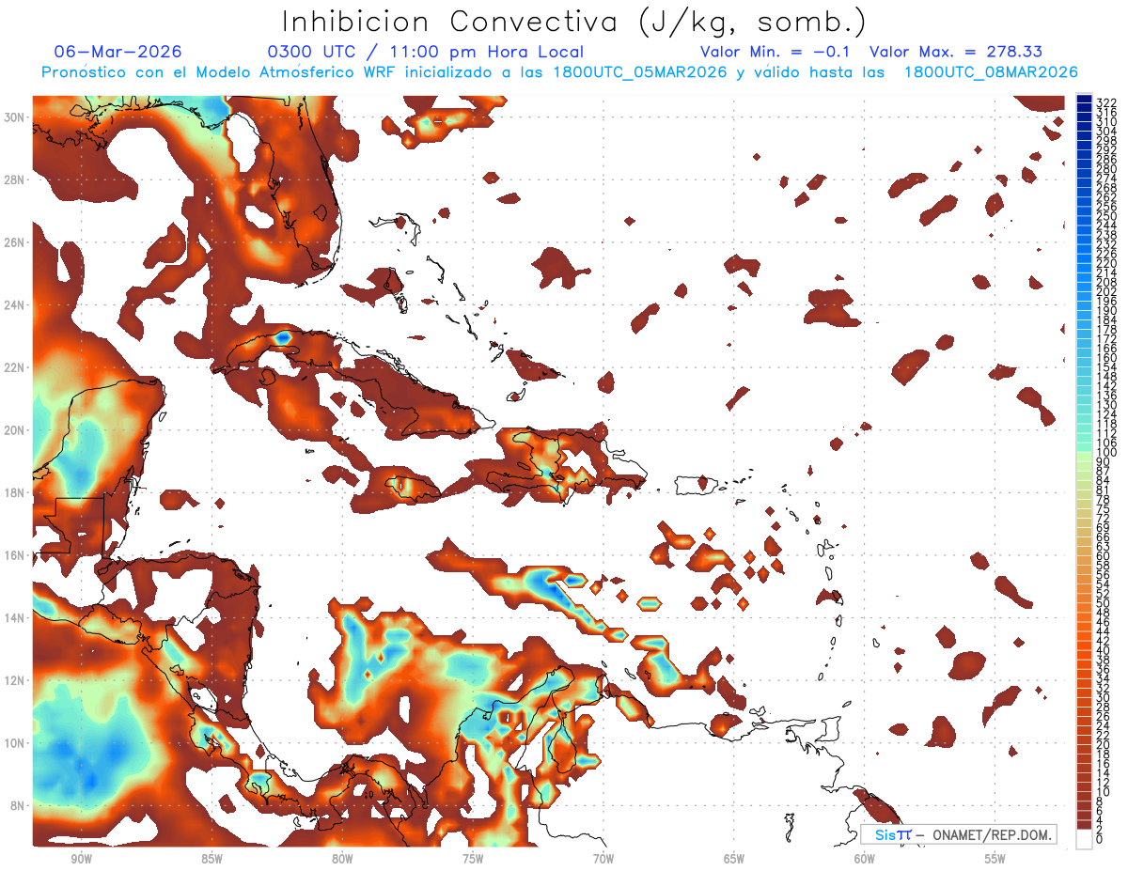1128x871 pixels.
Task: Click the '24N' latitude label
Action: (15, 305)
